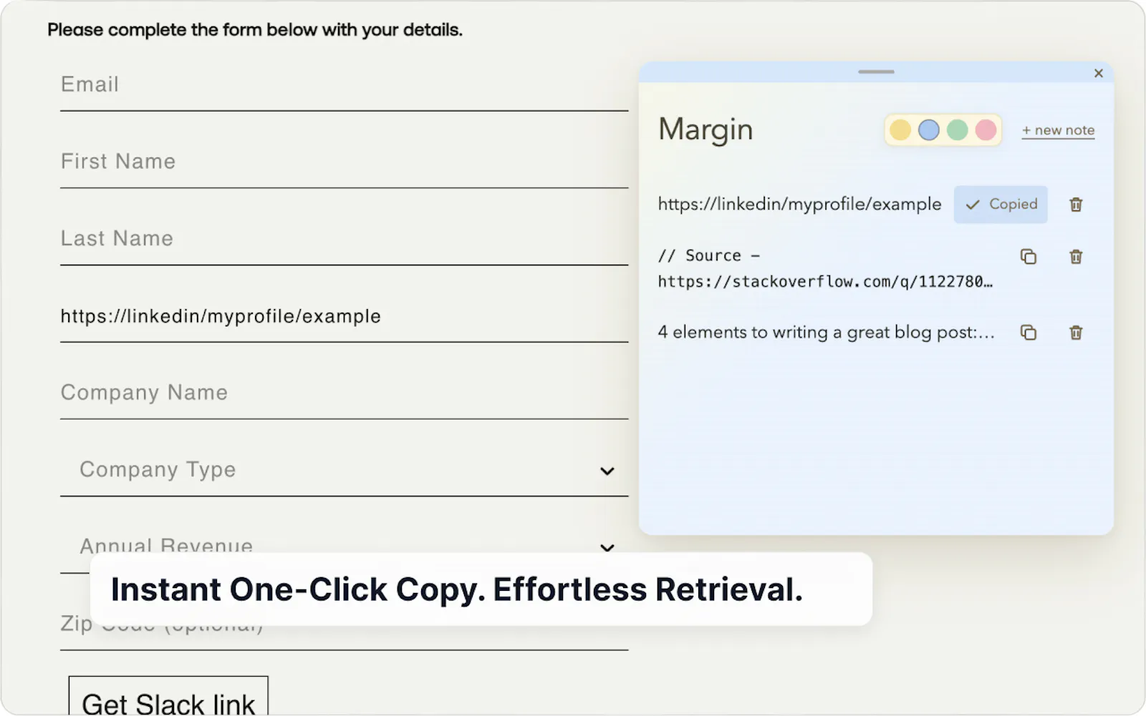Viewport: 1146px width, 716px height.
Task: Pick the blue note color
Action: pos(929,130)
